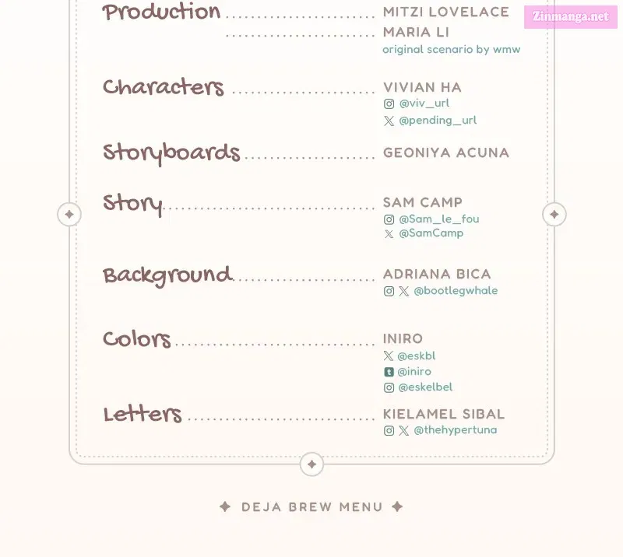Screen dimensions: 623x557
Task: Open the @viv_url handle text
Action: pos(424,103)
